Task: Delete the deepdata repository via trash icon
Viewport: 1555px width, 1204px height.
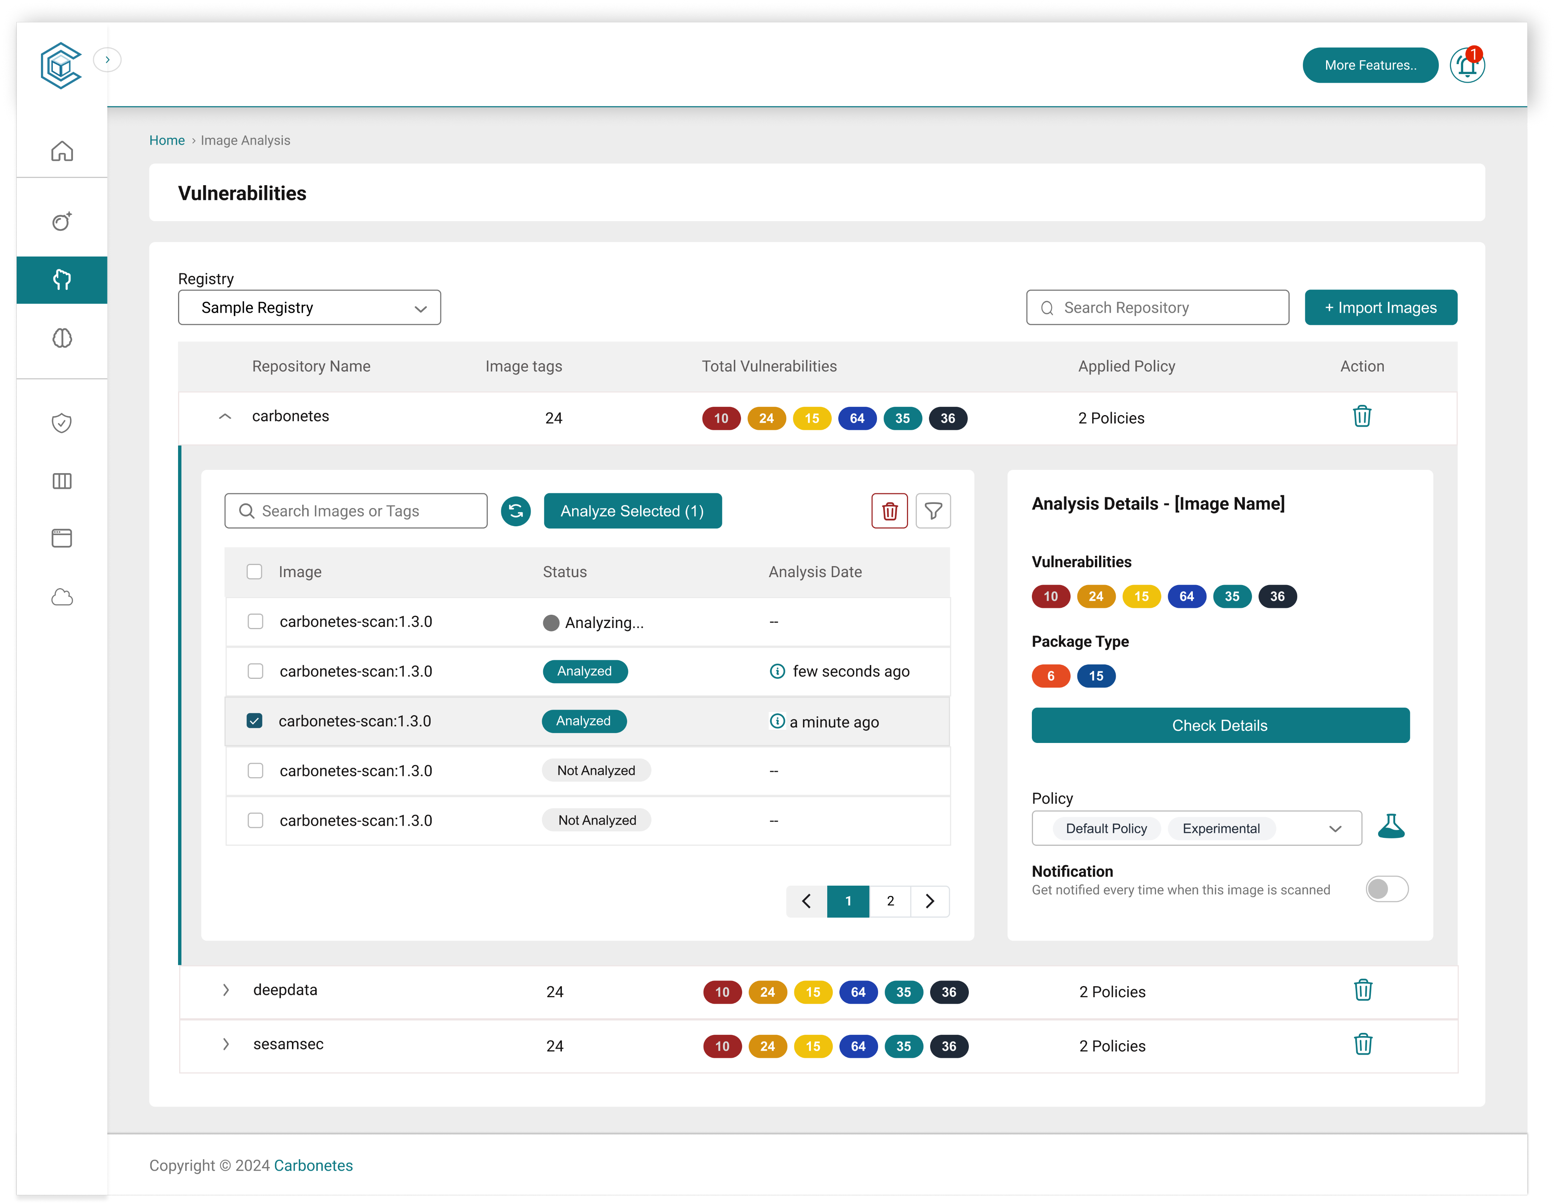Action: pyautogui.click(x=1363, y=990)
